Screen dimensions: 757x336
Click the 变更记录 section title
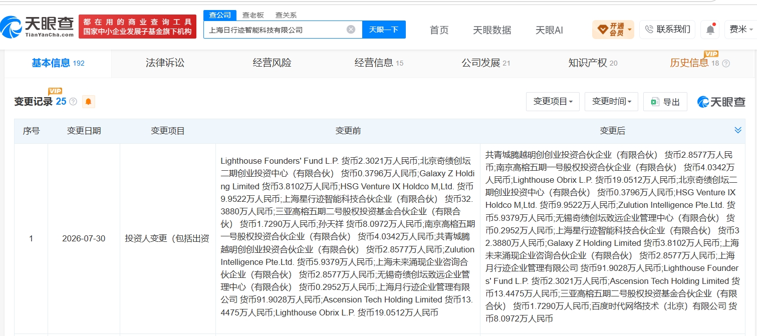33,102
